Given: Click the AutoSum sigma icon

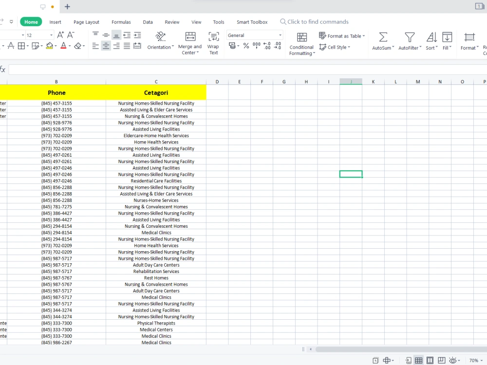Looking at the screenshot, I should coord(383,37).
